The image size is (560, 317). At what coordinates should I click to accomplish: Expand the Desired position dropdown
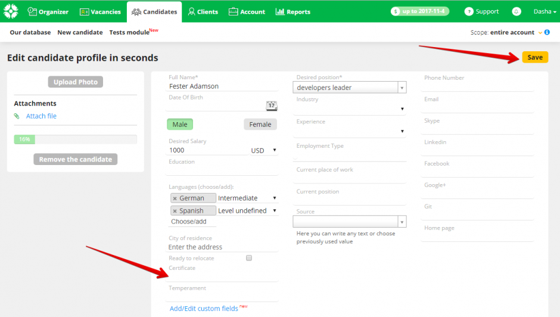pyautogui.click(x=402, y=88)
